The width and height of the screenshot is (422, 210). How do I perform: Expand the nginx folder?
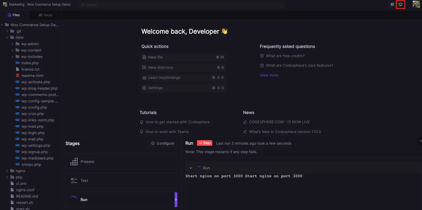[x=7, y=171]
